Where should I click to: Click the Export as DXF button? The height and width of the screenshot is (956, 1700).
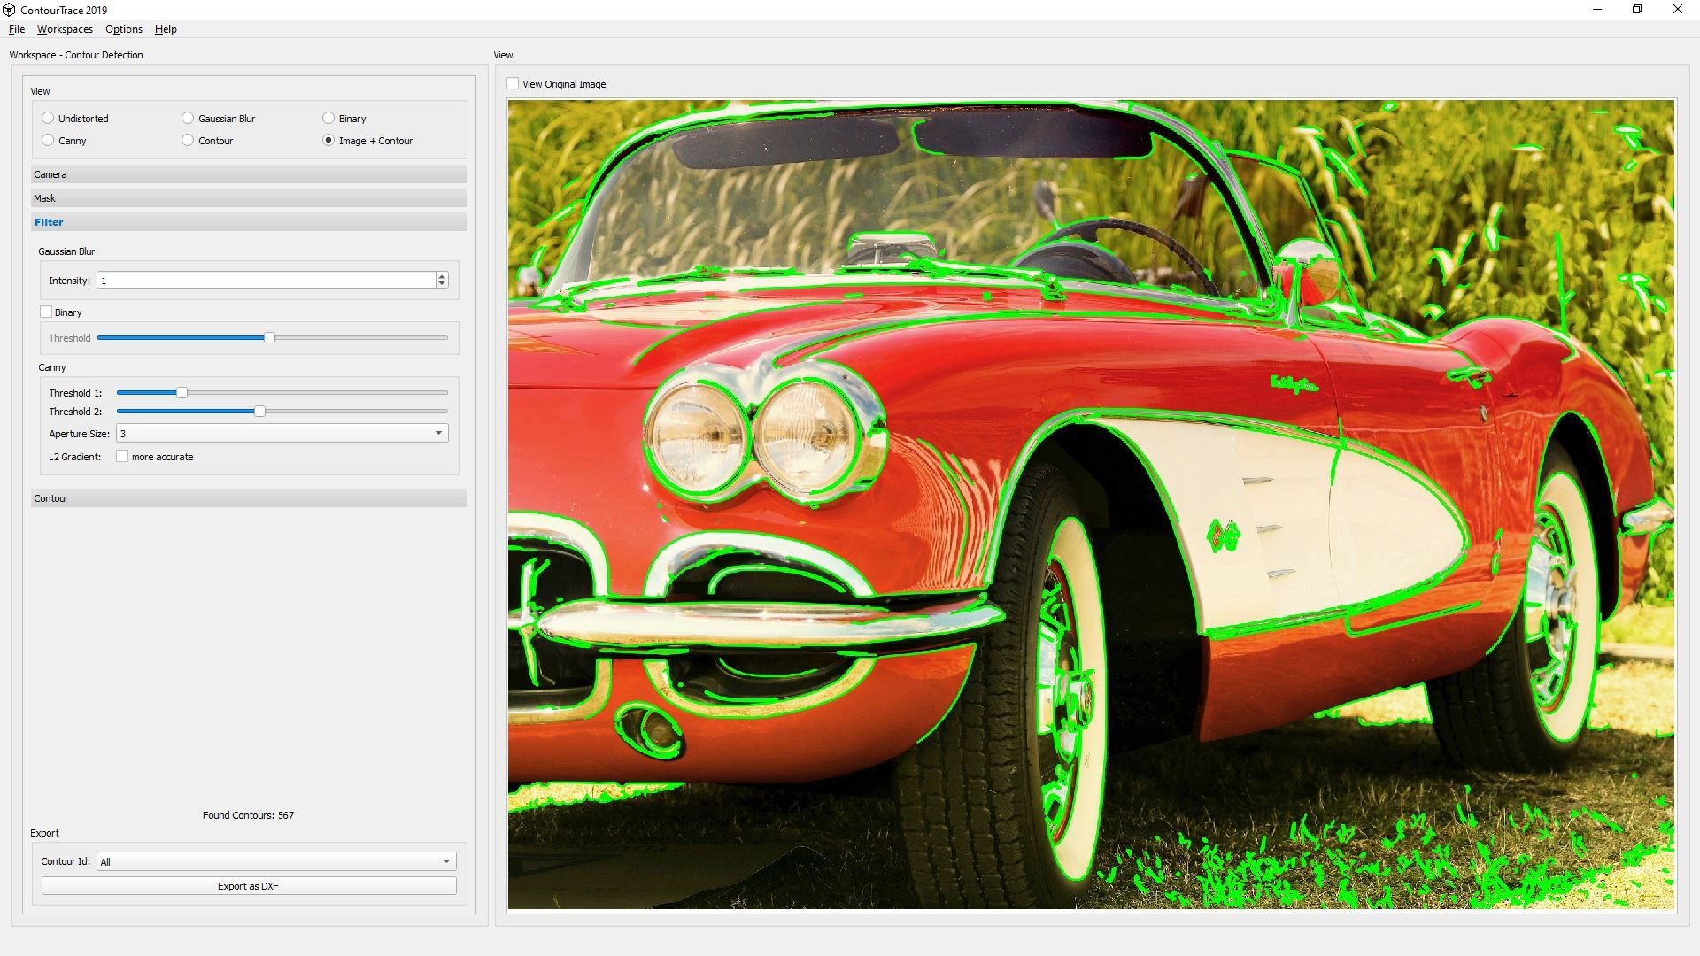[x=248, y=885]
